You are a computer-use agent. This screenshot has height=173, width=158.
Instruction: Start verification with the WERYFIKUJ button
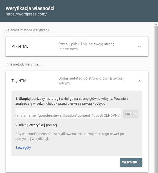[x=131, y=162]
